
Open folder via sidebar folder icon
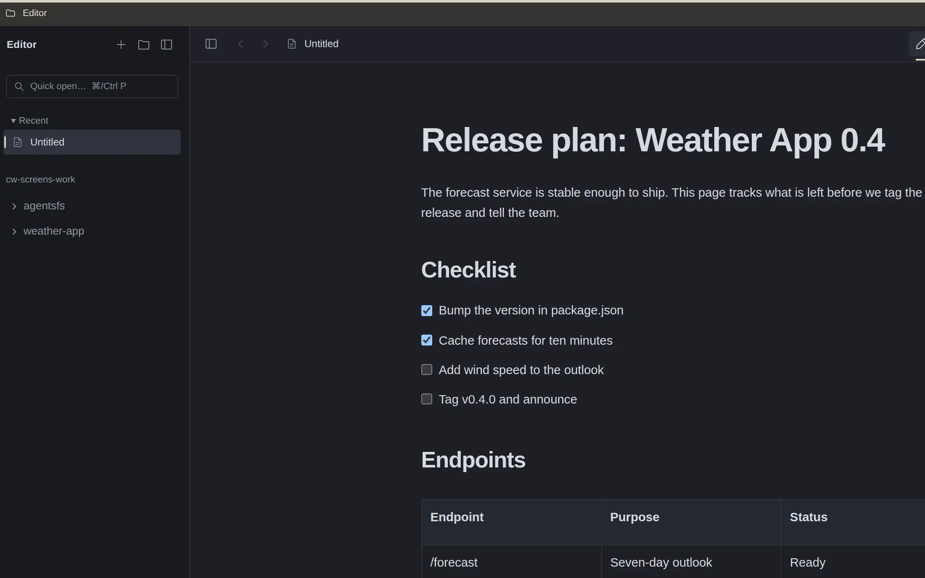point(144,45)
